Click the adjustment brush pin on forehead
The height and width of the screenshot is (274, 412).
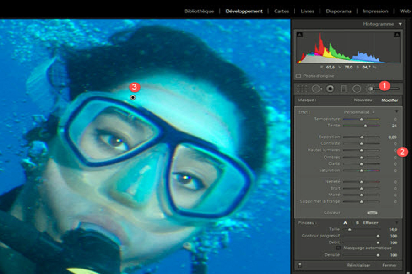coord(133,97)
